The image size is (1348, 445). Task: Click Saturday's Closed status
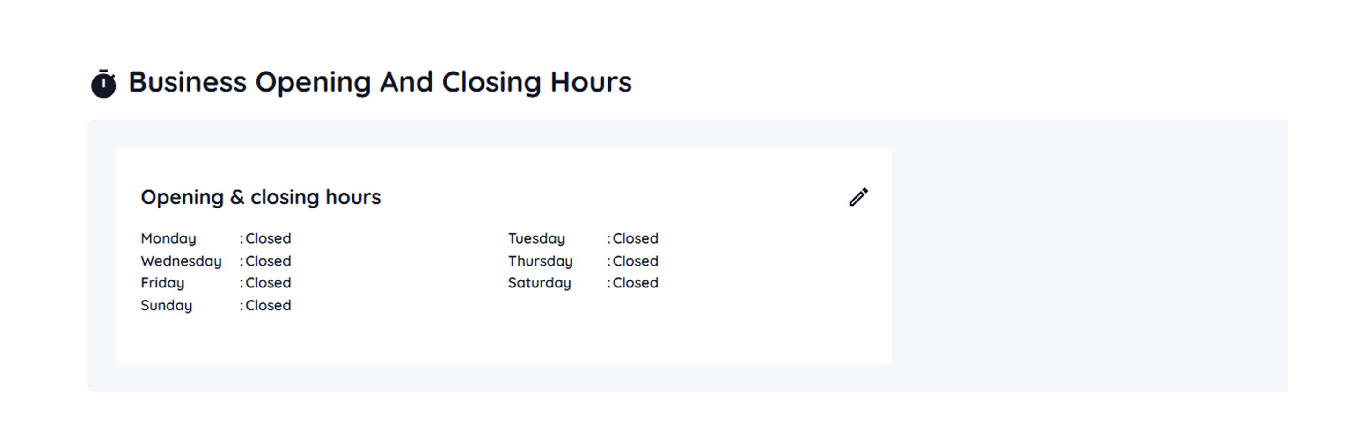[x=635, y=282]
